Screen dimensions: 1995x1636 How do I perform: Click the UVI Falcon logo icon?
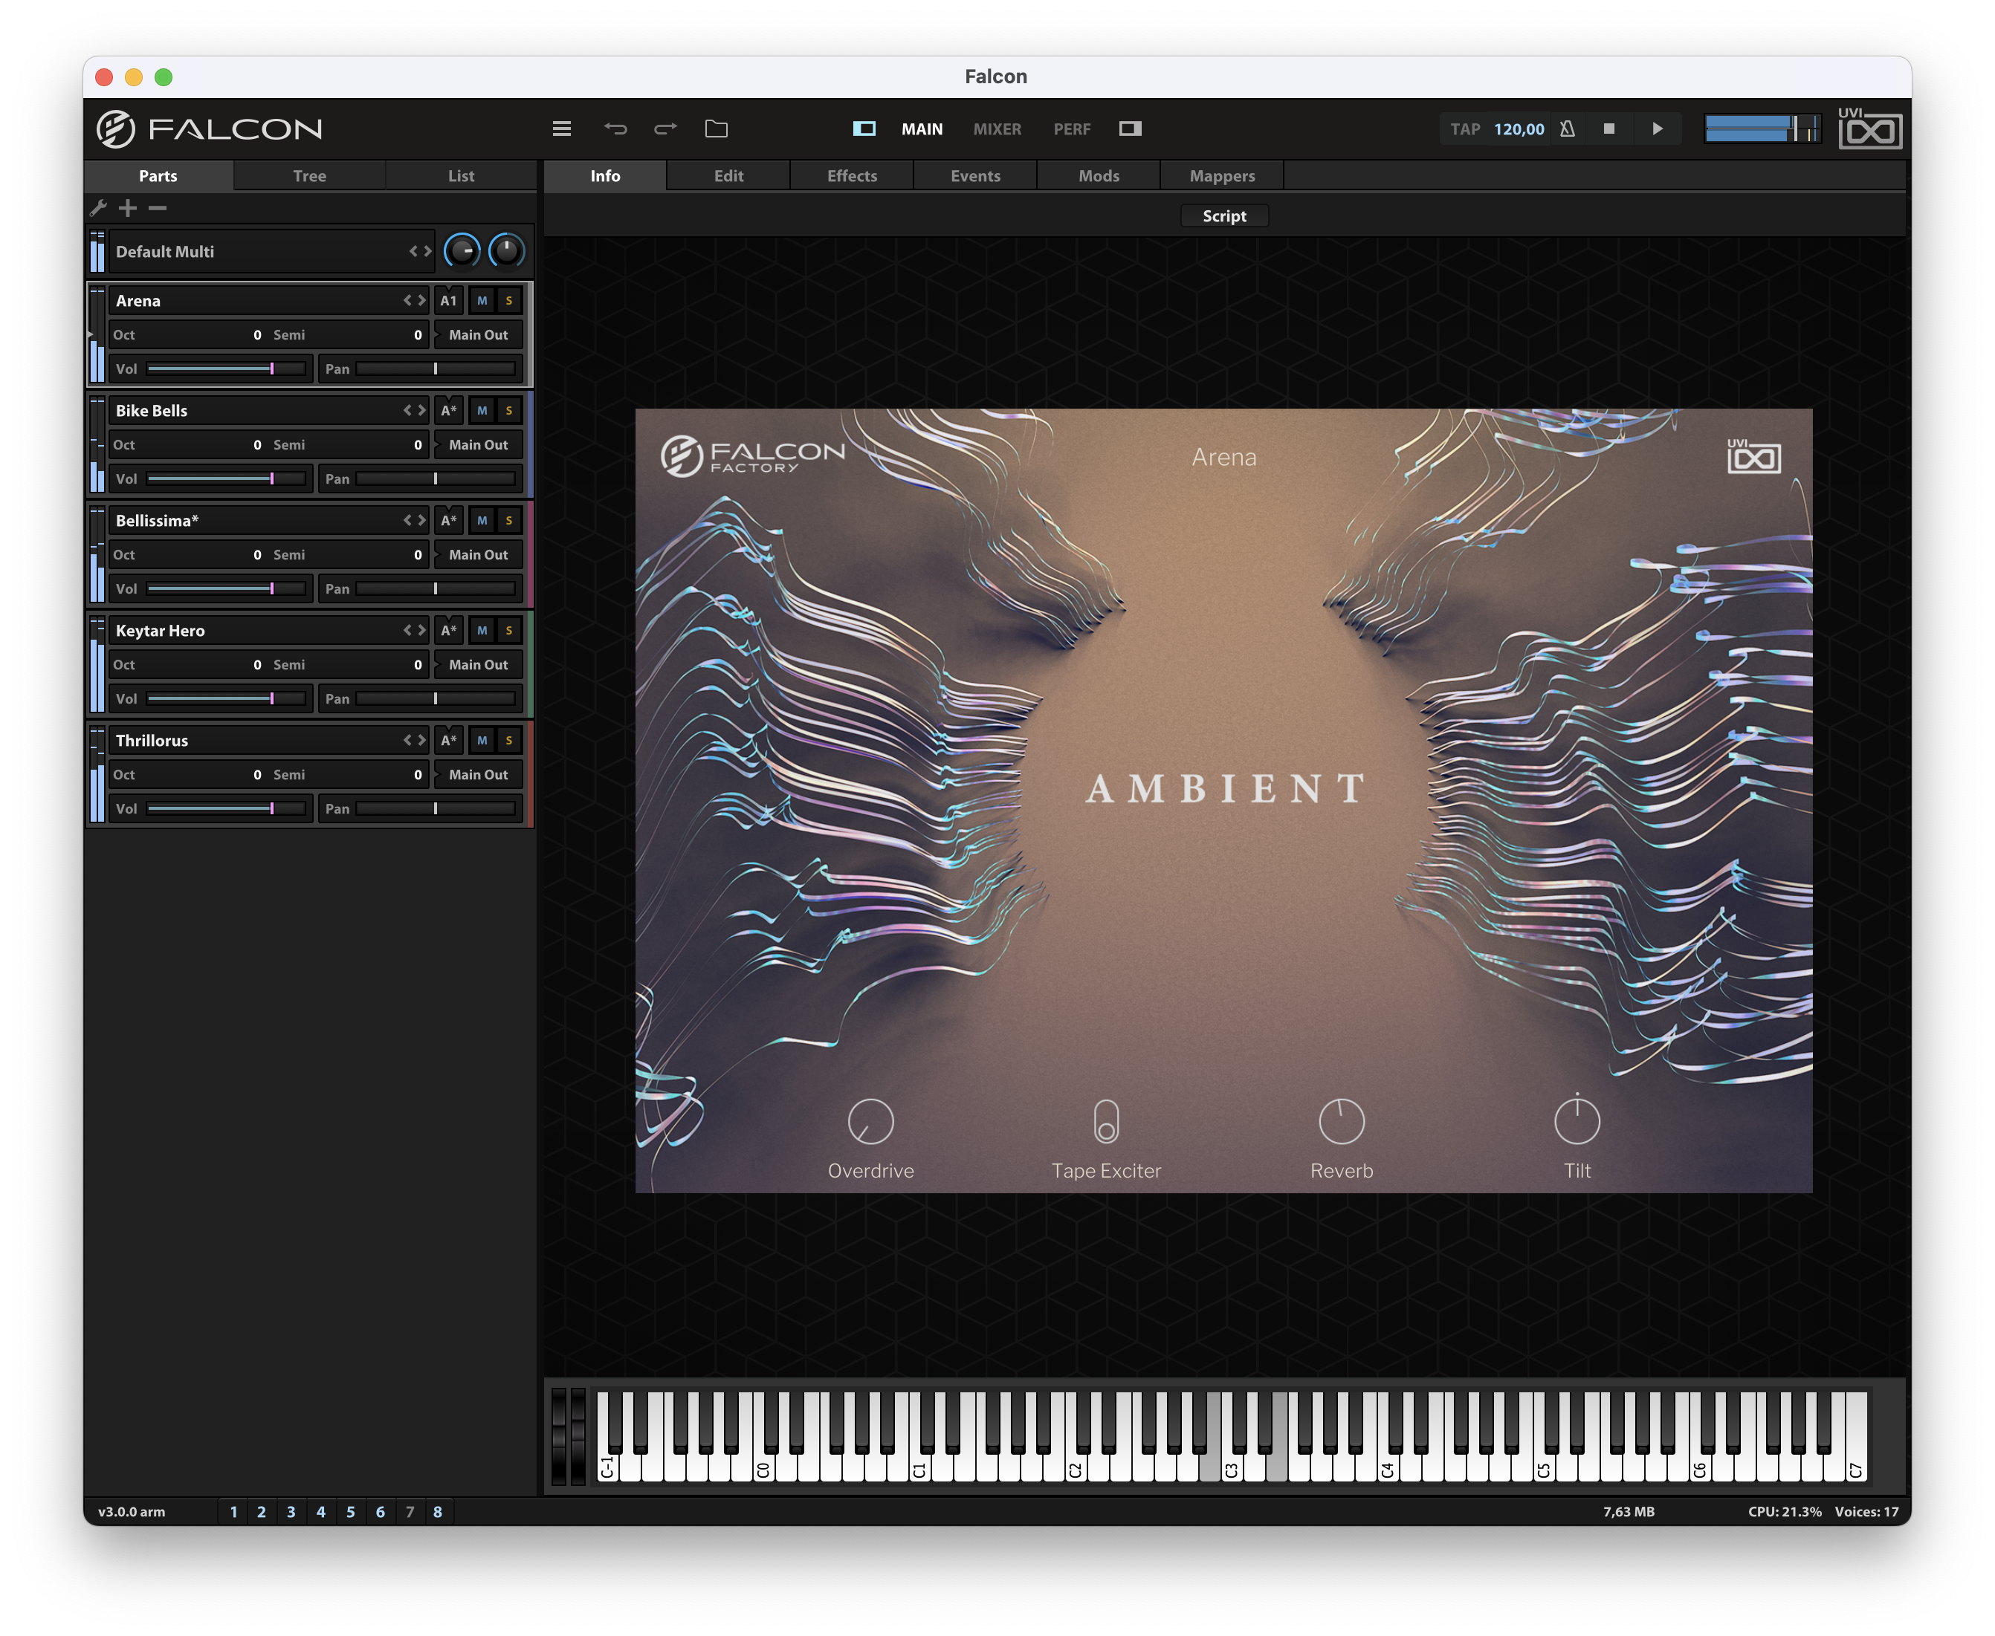click(x=116, y=128)
